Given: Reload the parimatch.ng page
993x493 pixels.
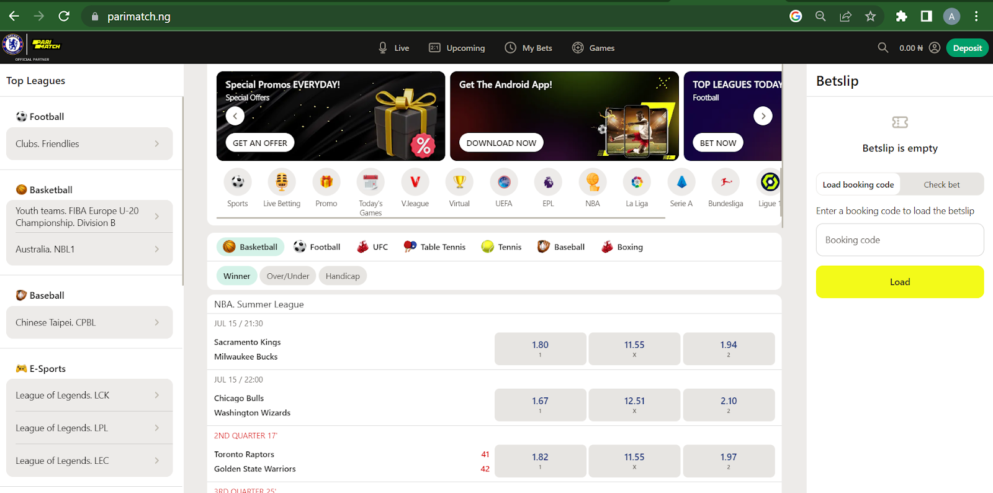Looking at the screenshot, I should 64,16.
